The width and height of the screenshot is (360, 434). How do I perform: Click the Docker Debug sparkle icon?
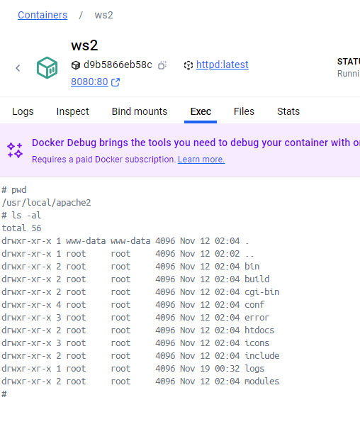point(15,150)
